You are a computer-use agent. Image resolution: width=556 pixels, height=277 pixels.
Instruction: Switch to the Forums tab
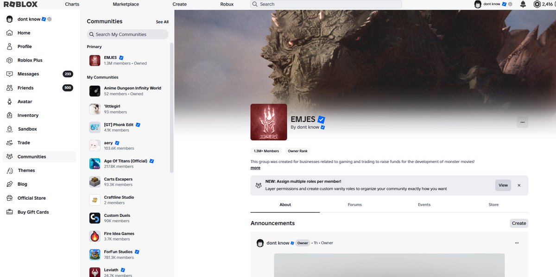point(355,205)
